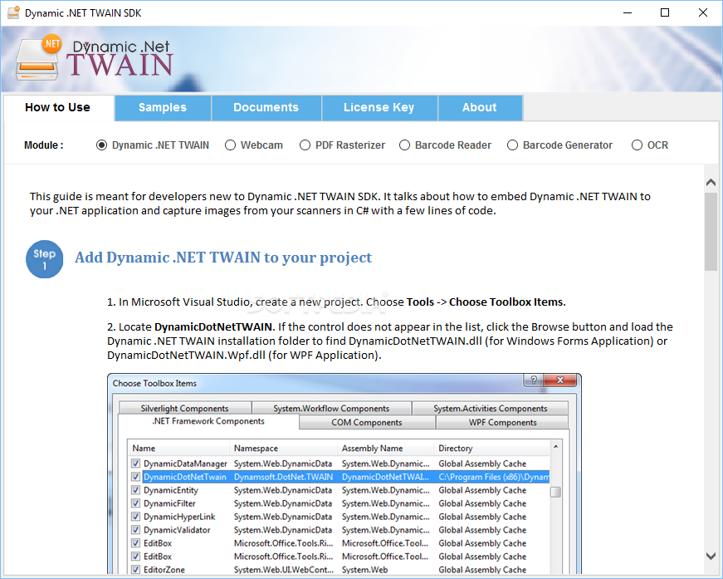Screen dimensions: 723x579
Task: Click the C:\Program Files (x86) directory cell
Action: (x=494, y=477)
